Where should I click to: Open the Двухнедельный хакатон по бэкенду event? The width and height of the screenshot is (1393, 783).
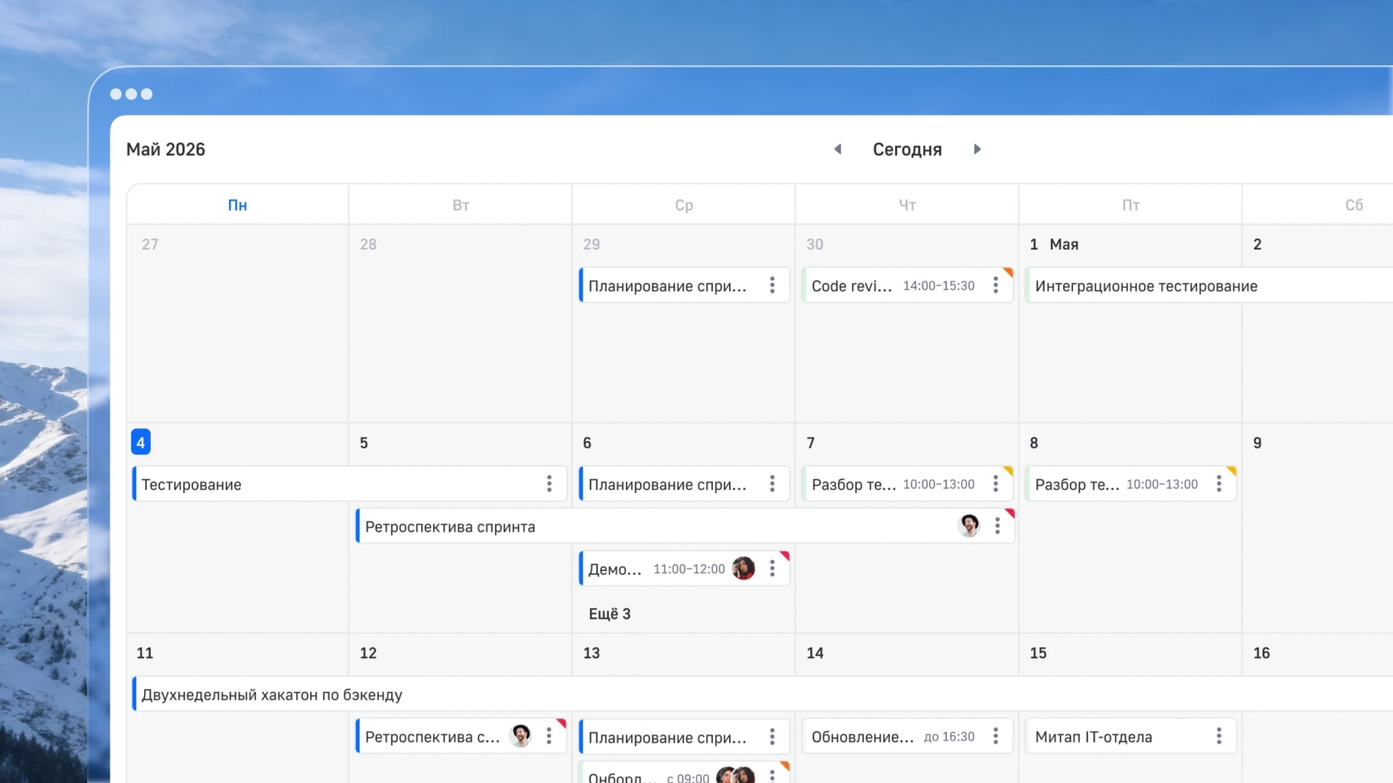(x=762, y=694)
